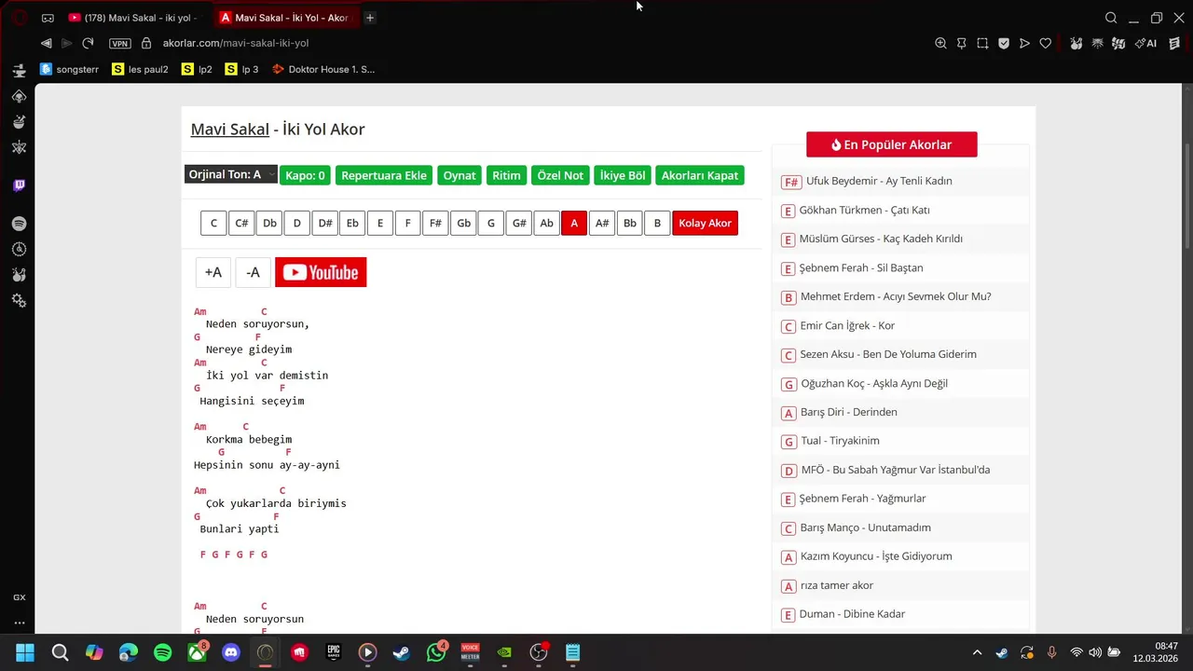The width and height of the screenshot is (1193, 671).
Task: Select the Eb key transpose button
Action: point(352,223)
